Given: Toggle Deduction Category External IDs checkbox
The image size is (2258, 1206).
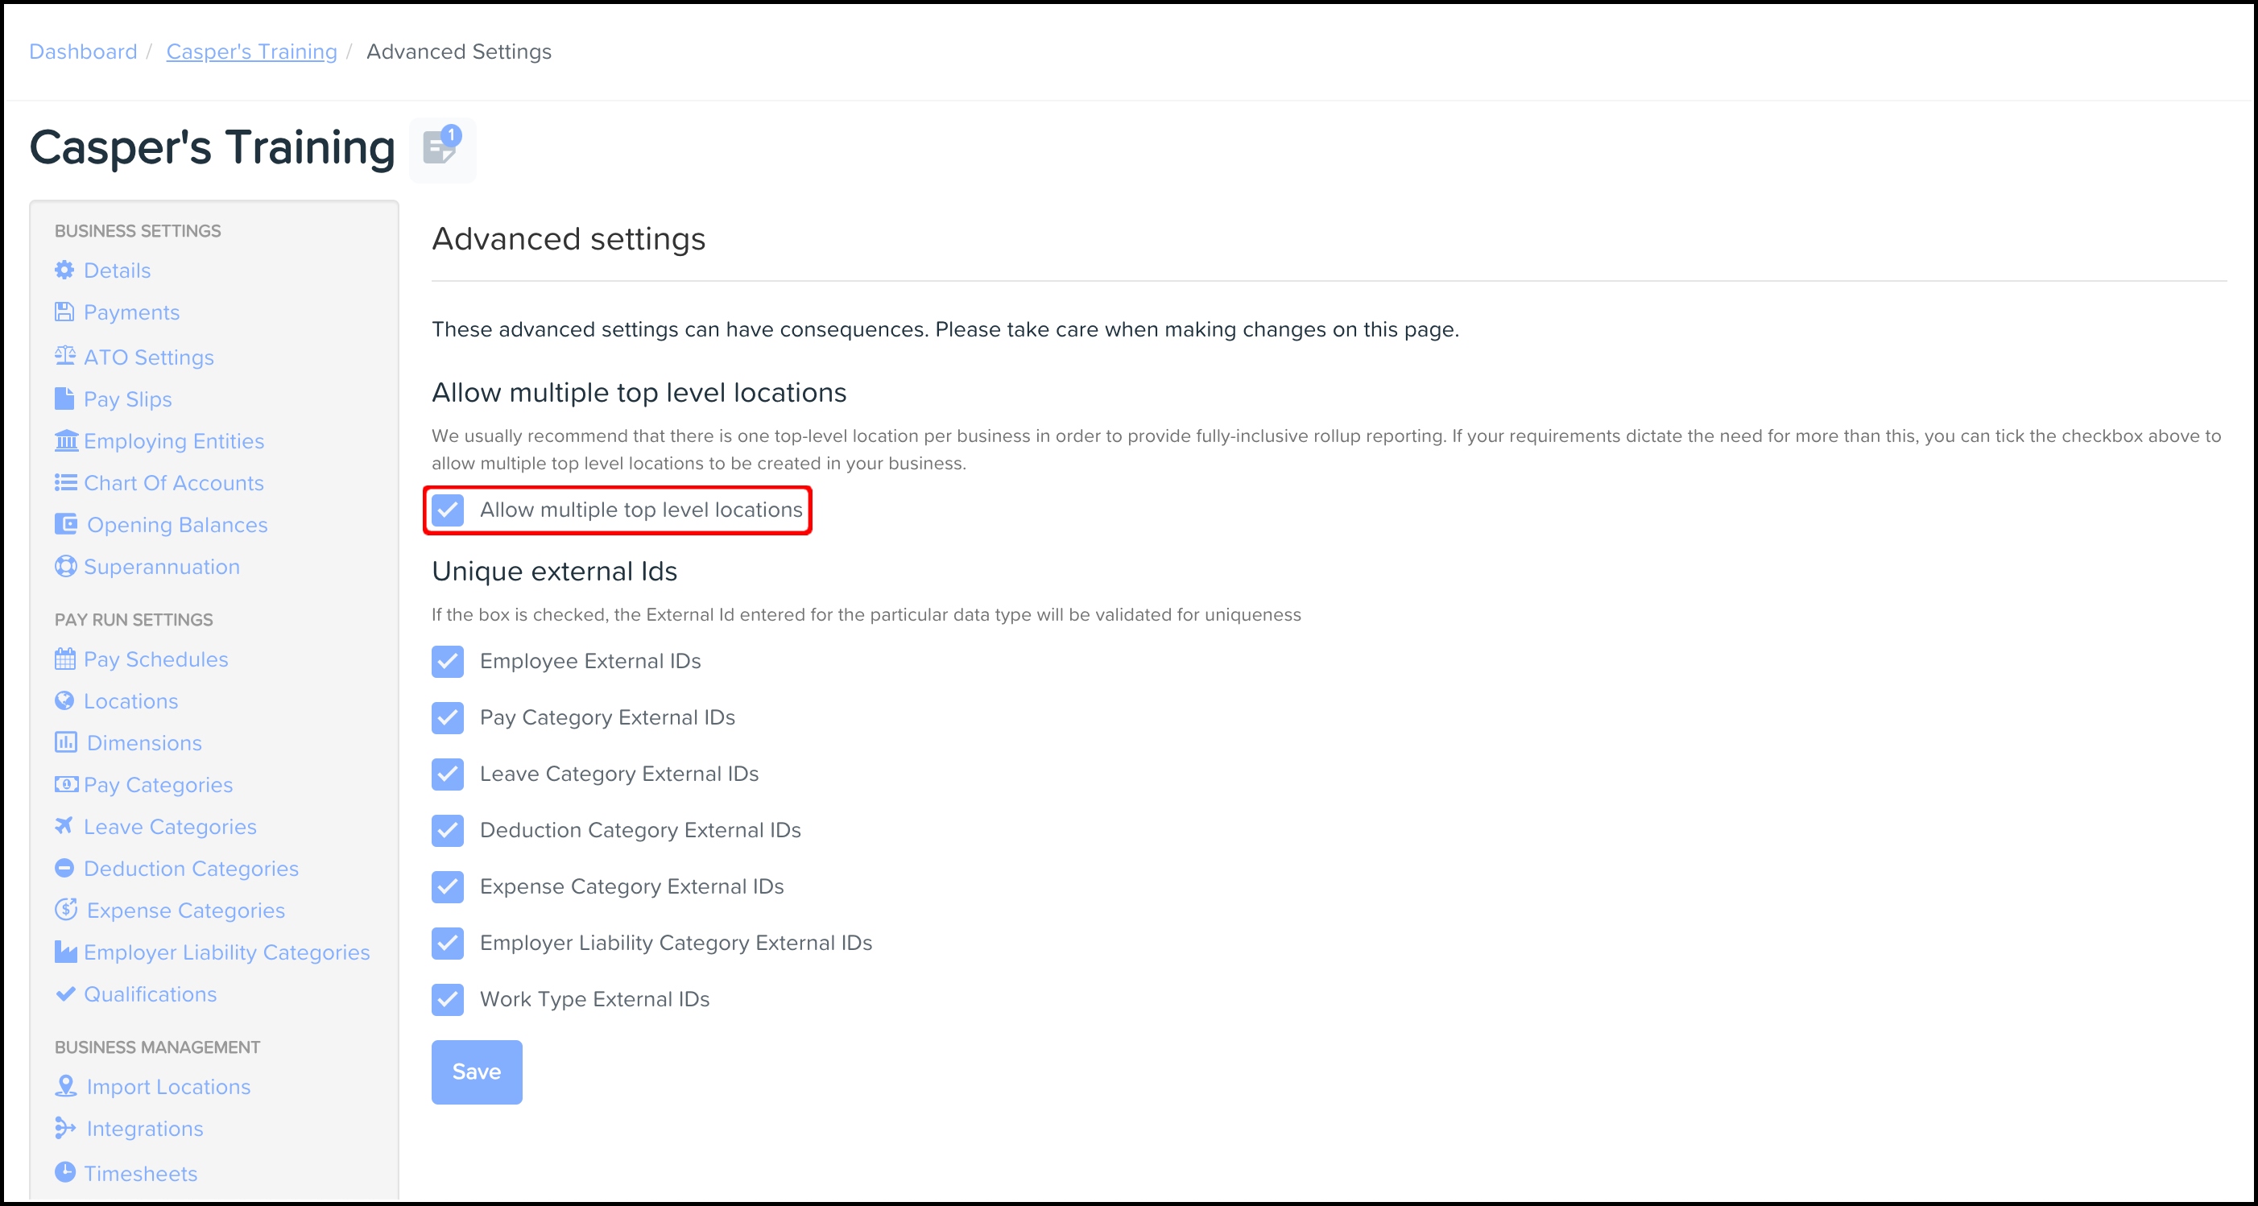Looking at the screenshot, I should (448, 830).
